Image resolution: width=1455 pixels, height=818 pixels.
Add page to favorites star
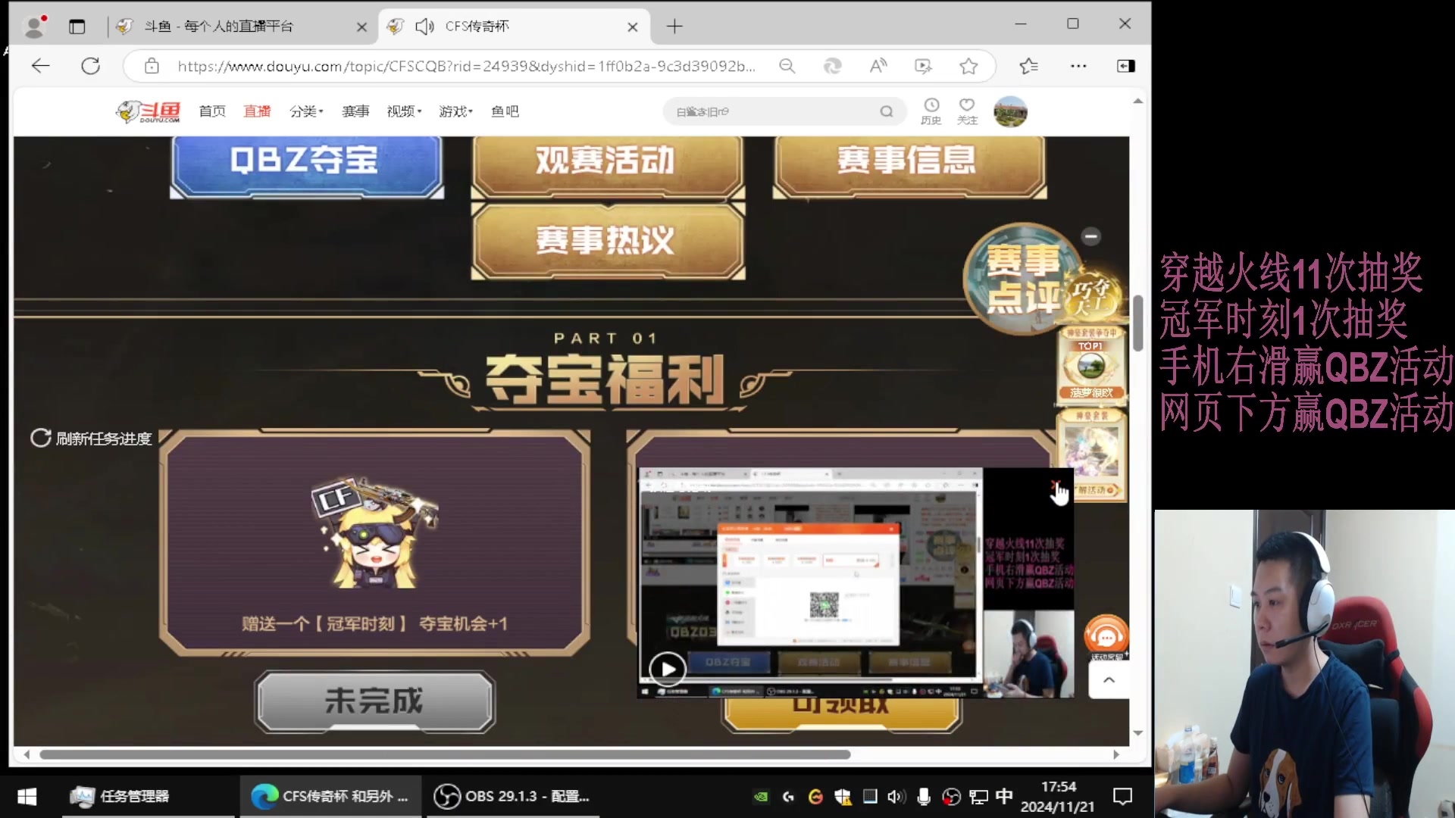tap(968, 66)
